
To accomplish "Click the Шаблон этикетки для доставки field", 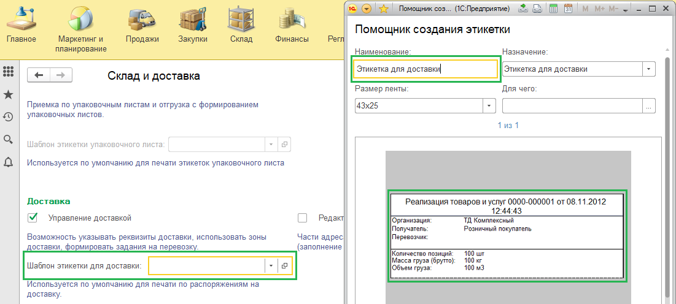I will pos(206,266).
